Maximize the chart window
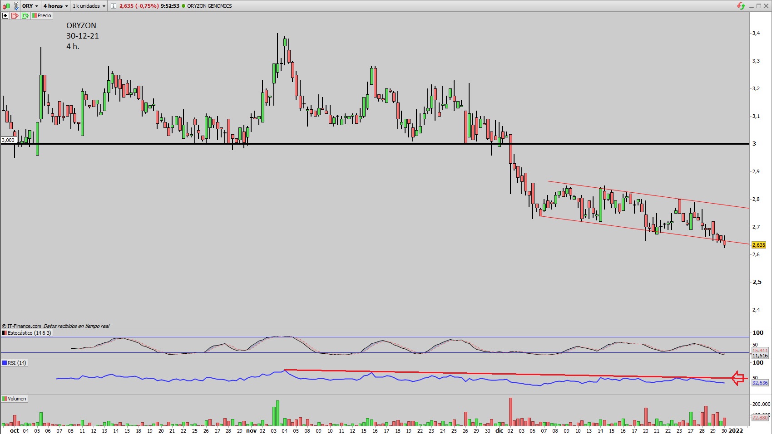This screenshot has width=772, height=434. click(x=759, y=6)
